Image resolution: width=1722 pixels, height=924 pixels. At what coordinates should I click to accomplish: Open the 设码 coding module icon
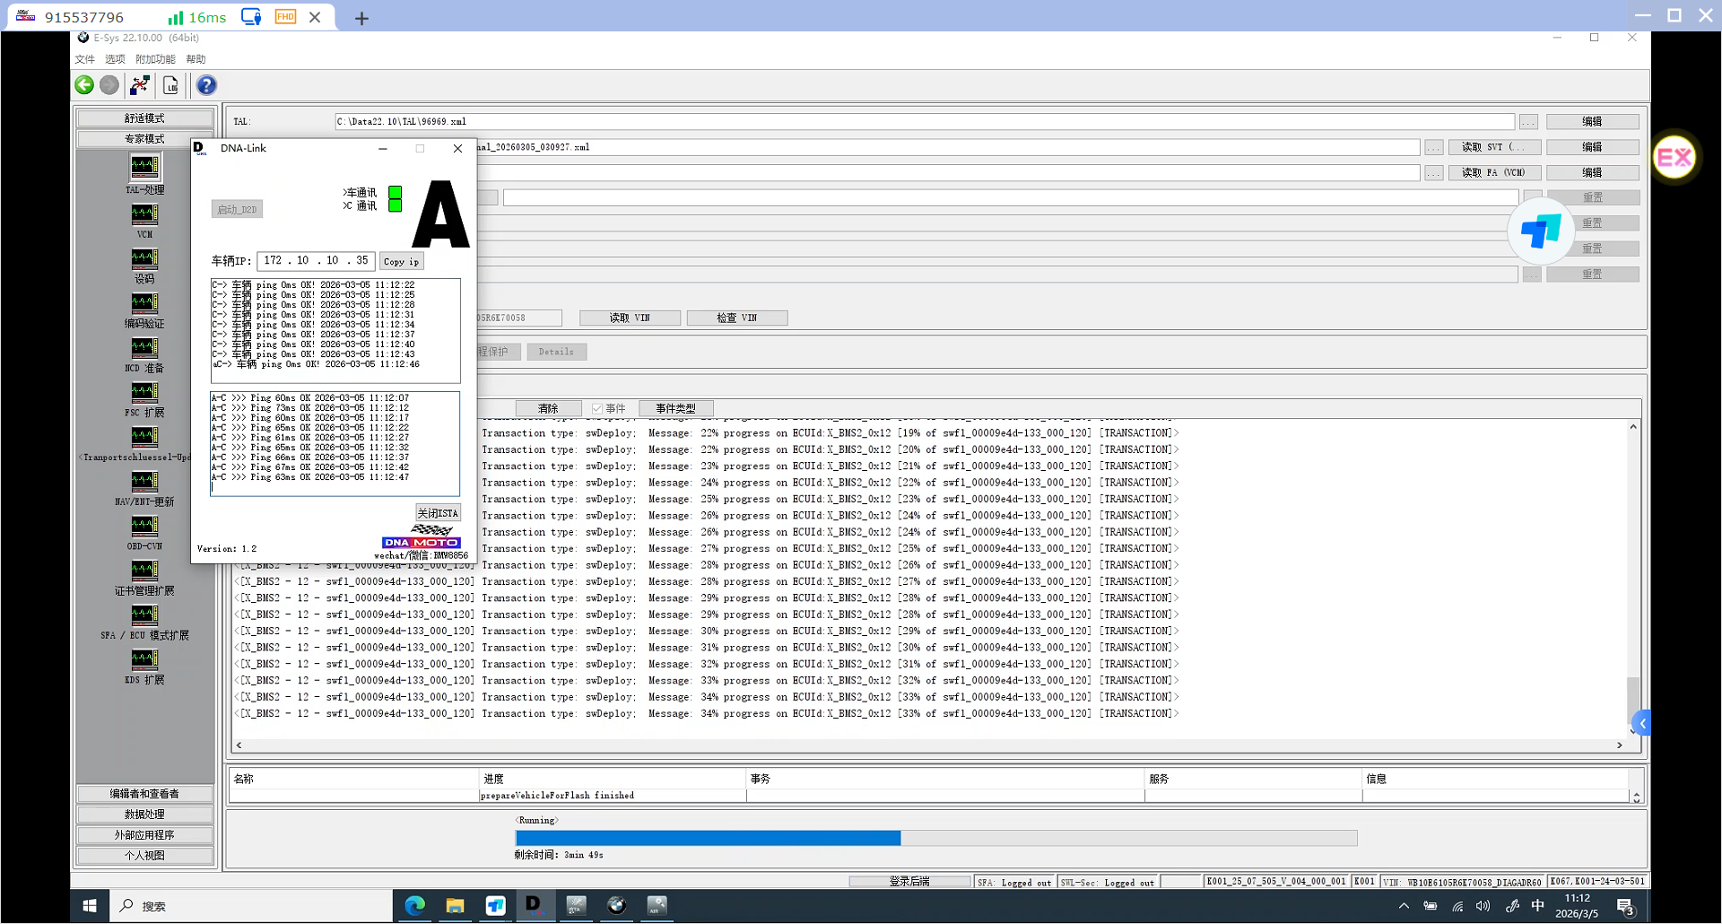pyautogui.click(x=144, y=259)
